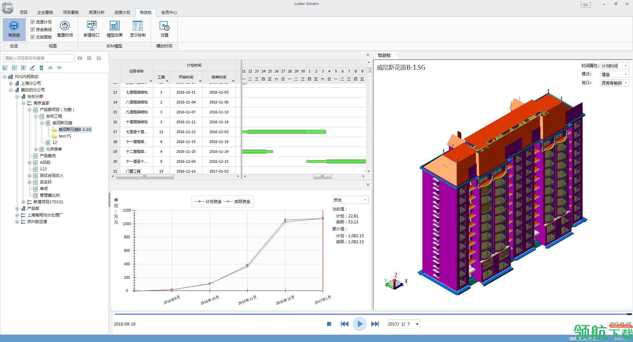
Task: Open the 视口 dropdown showing 西南等轴侧
Action: pos(615,83)
